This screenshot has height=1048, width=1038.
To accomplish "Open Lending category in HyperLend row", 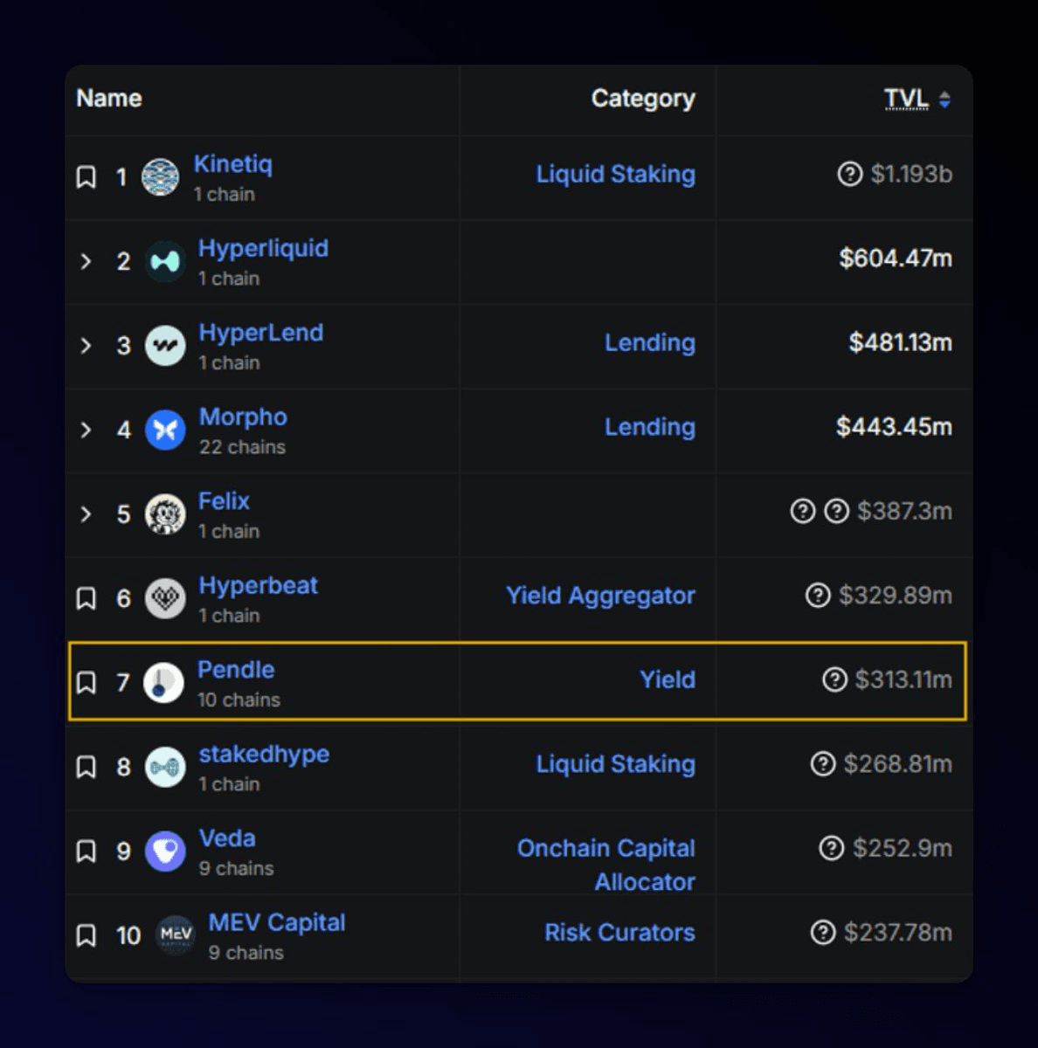I will [650, 342].
